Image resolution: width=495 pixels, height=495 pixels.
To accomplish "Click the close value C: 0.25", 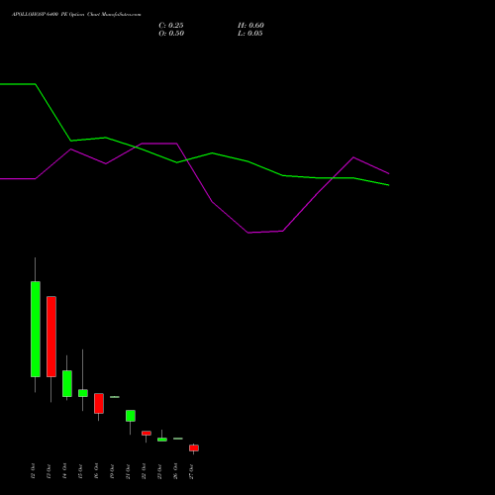I will tap(171, 26).
